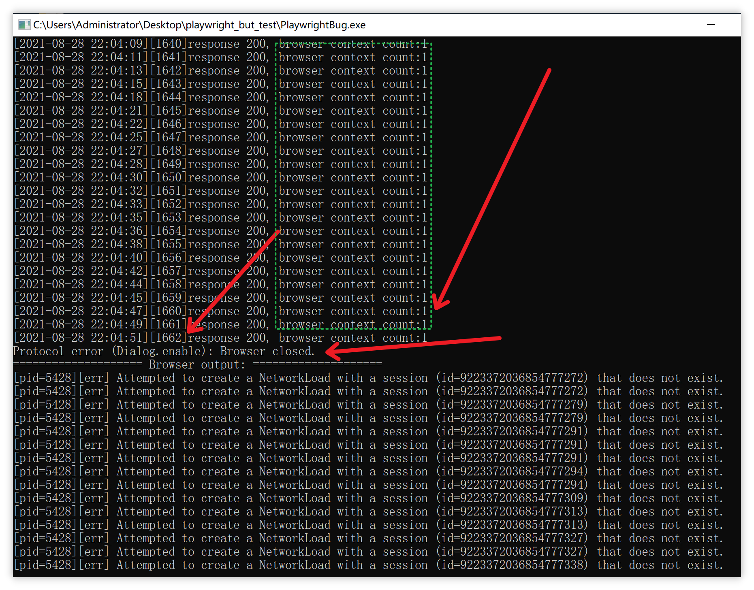Choose the entry timestamped 22:04:28
Viewport: 754px width, 590px height.
221,164
